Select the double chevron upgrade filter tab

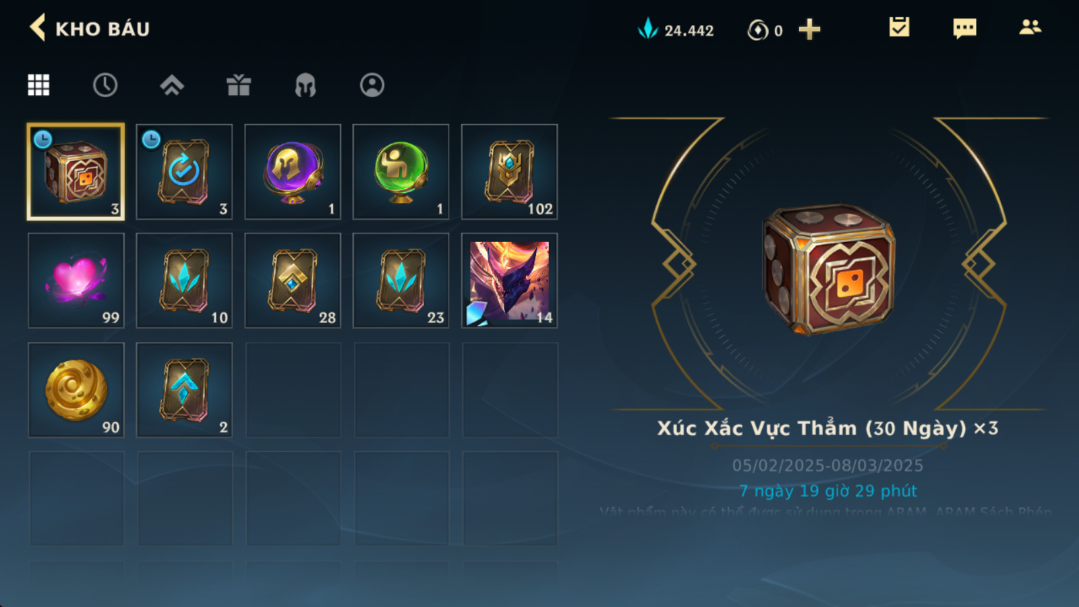[x=172, y=85]
